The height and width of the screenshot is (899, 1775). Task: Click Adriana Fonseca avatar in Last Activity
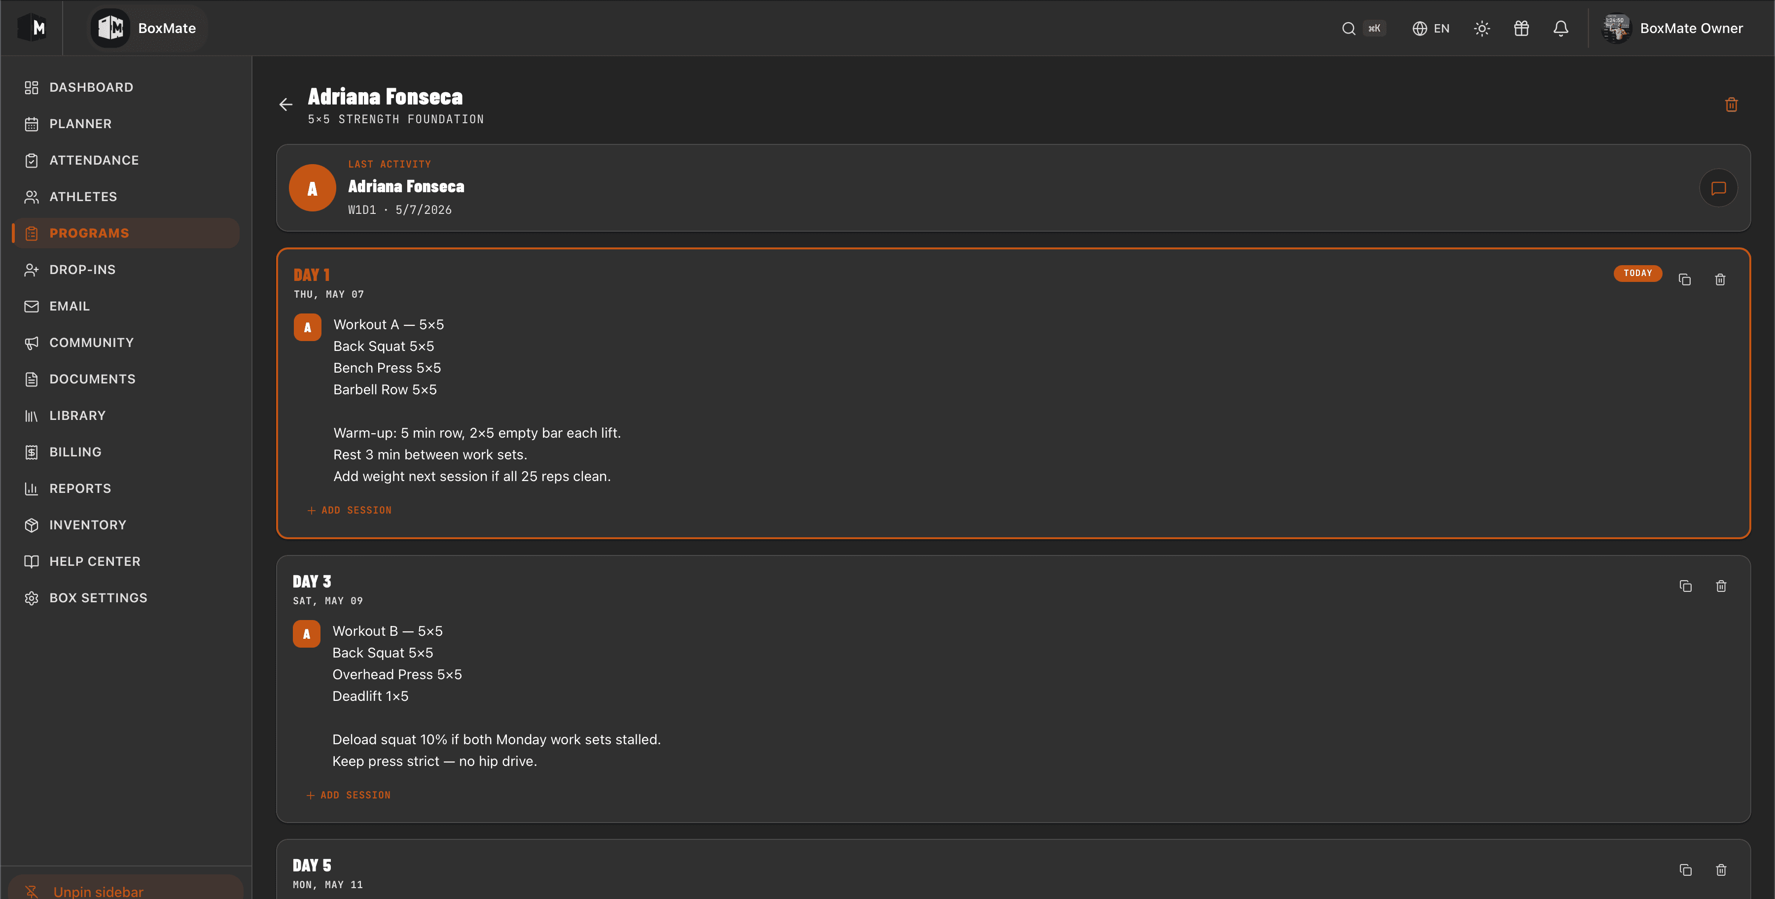point(312,188)
